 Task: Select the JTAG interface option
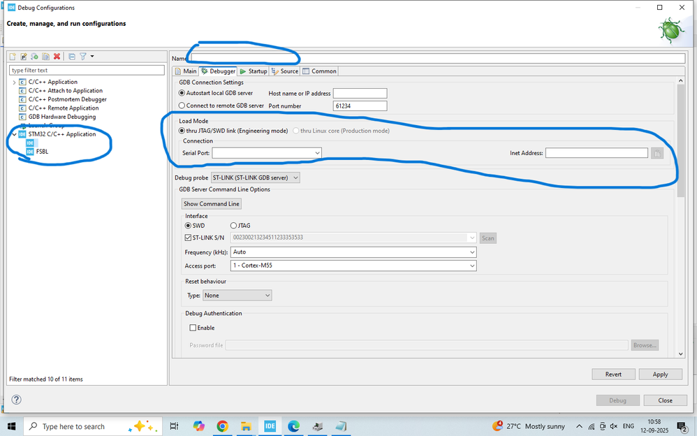(234, 225)
